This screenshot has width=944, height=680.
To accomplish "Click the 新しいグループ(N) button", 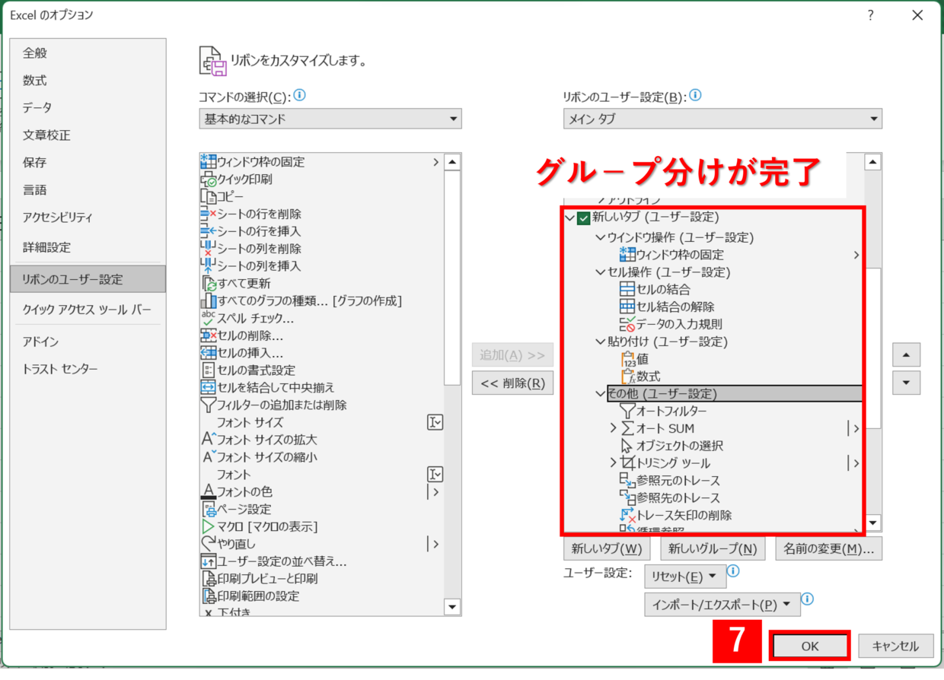I will 713,548.
